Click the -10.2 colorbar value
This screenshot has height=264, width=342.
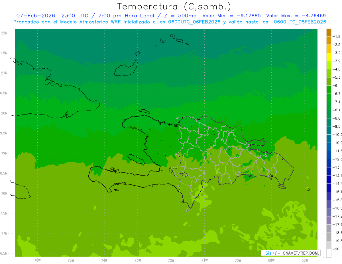337,134
